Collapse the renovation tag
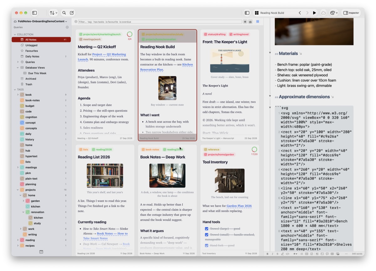 click(23, 212)
